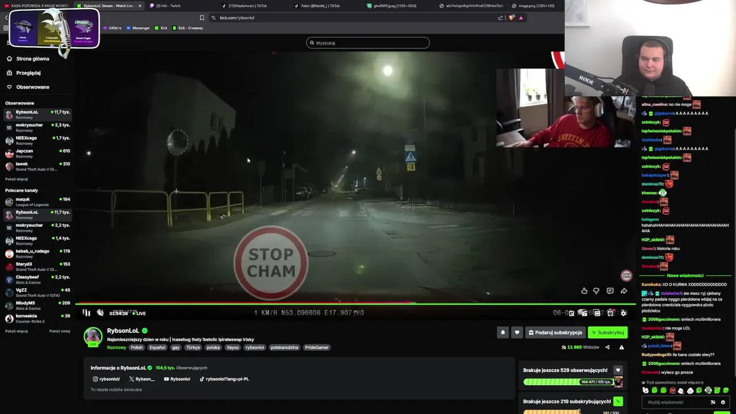The width and height of the screenshot is (736, 414).
Task: Click the browser share icon in address bar
Action: (x=501, y=18)
